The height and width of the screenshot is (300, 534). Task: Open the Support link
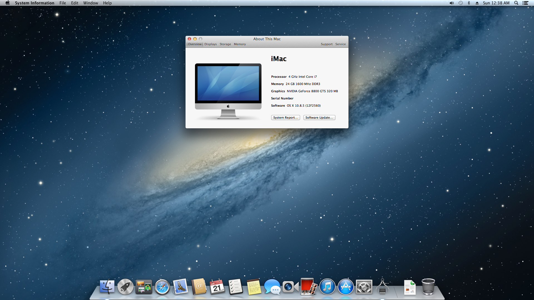(x=326, y=44)
